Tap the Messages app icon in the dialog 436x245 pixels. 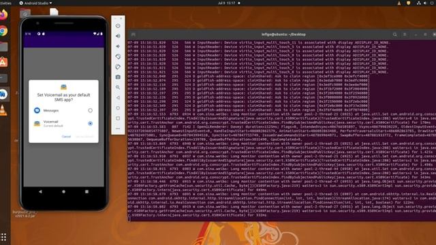[x=37, y=110]
